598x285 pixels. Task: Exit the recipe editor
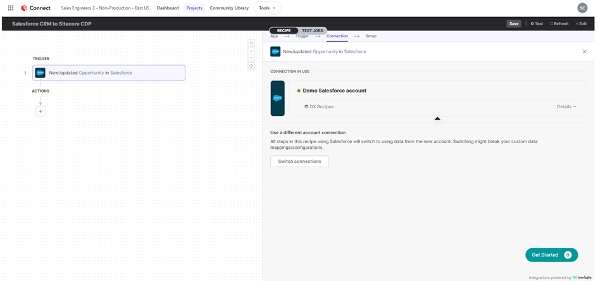581,23
